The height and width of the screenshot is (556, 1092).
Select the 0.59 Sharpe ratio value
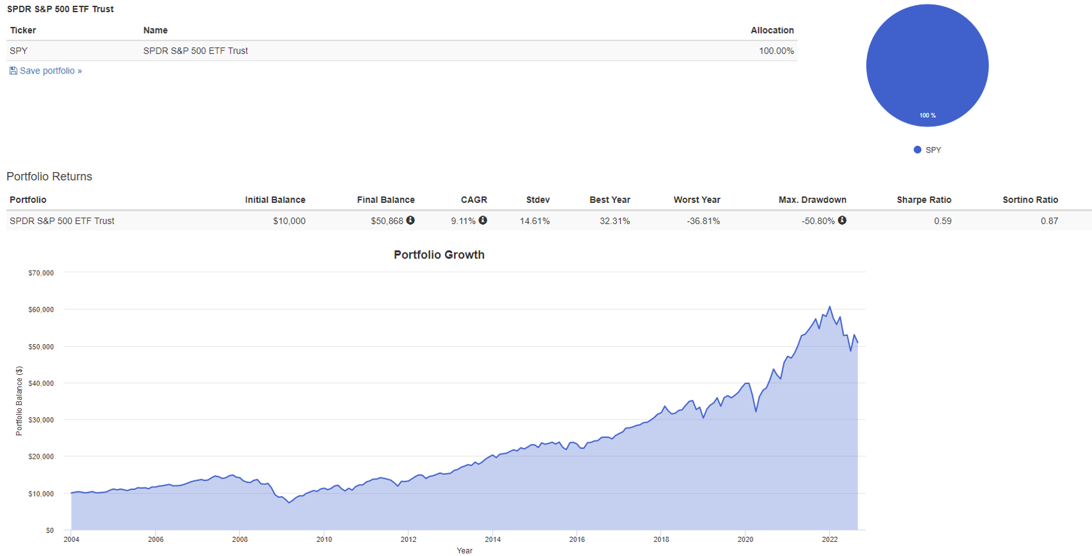[942, 221]
